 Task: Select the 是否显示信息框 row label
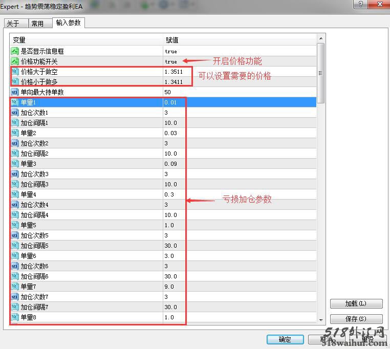pyautogui.click(x=42, y=51)
